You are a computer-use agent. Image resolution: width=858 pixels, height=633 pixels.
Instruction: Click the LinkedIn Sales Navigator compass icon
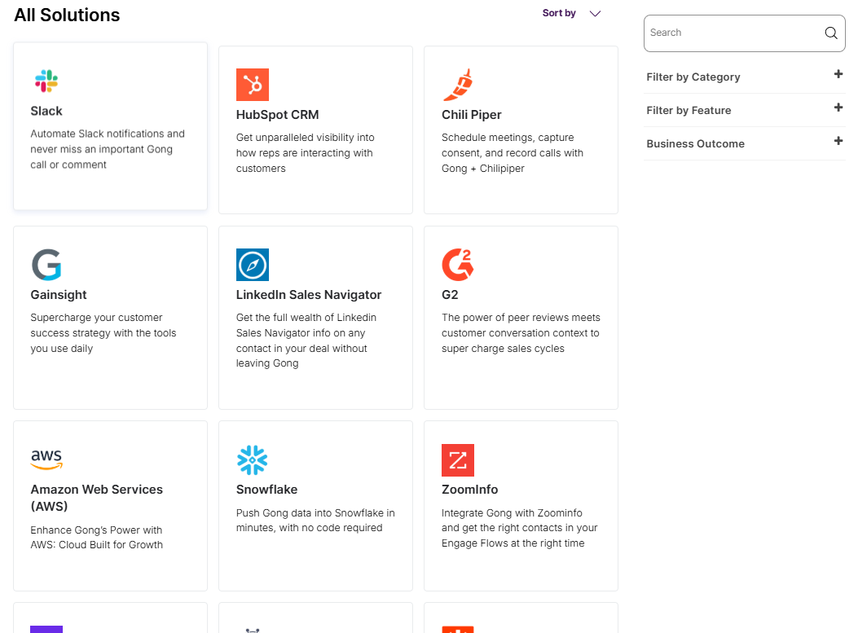tap(253, 265)
